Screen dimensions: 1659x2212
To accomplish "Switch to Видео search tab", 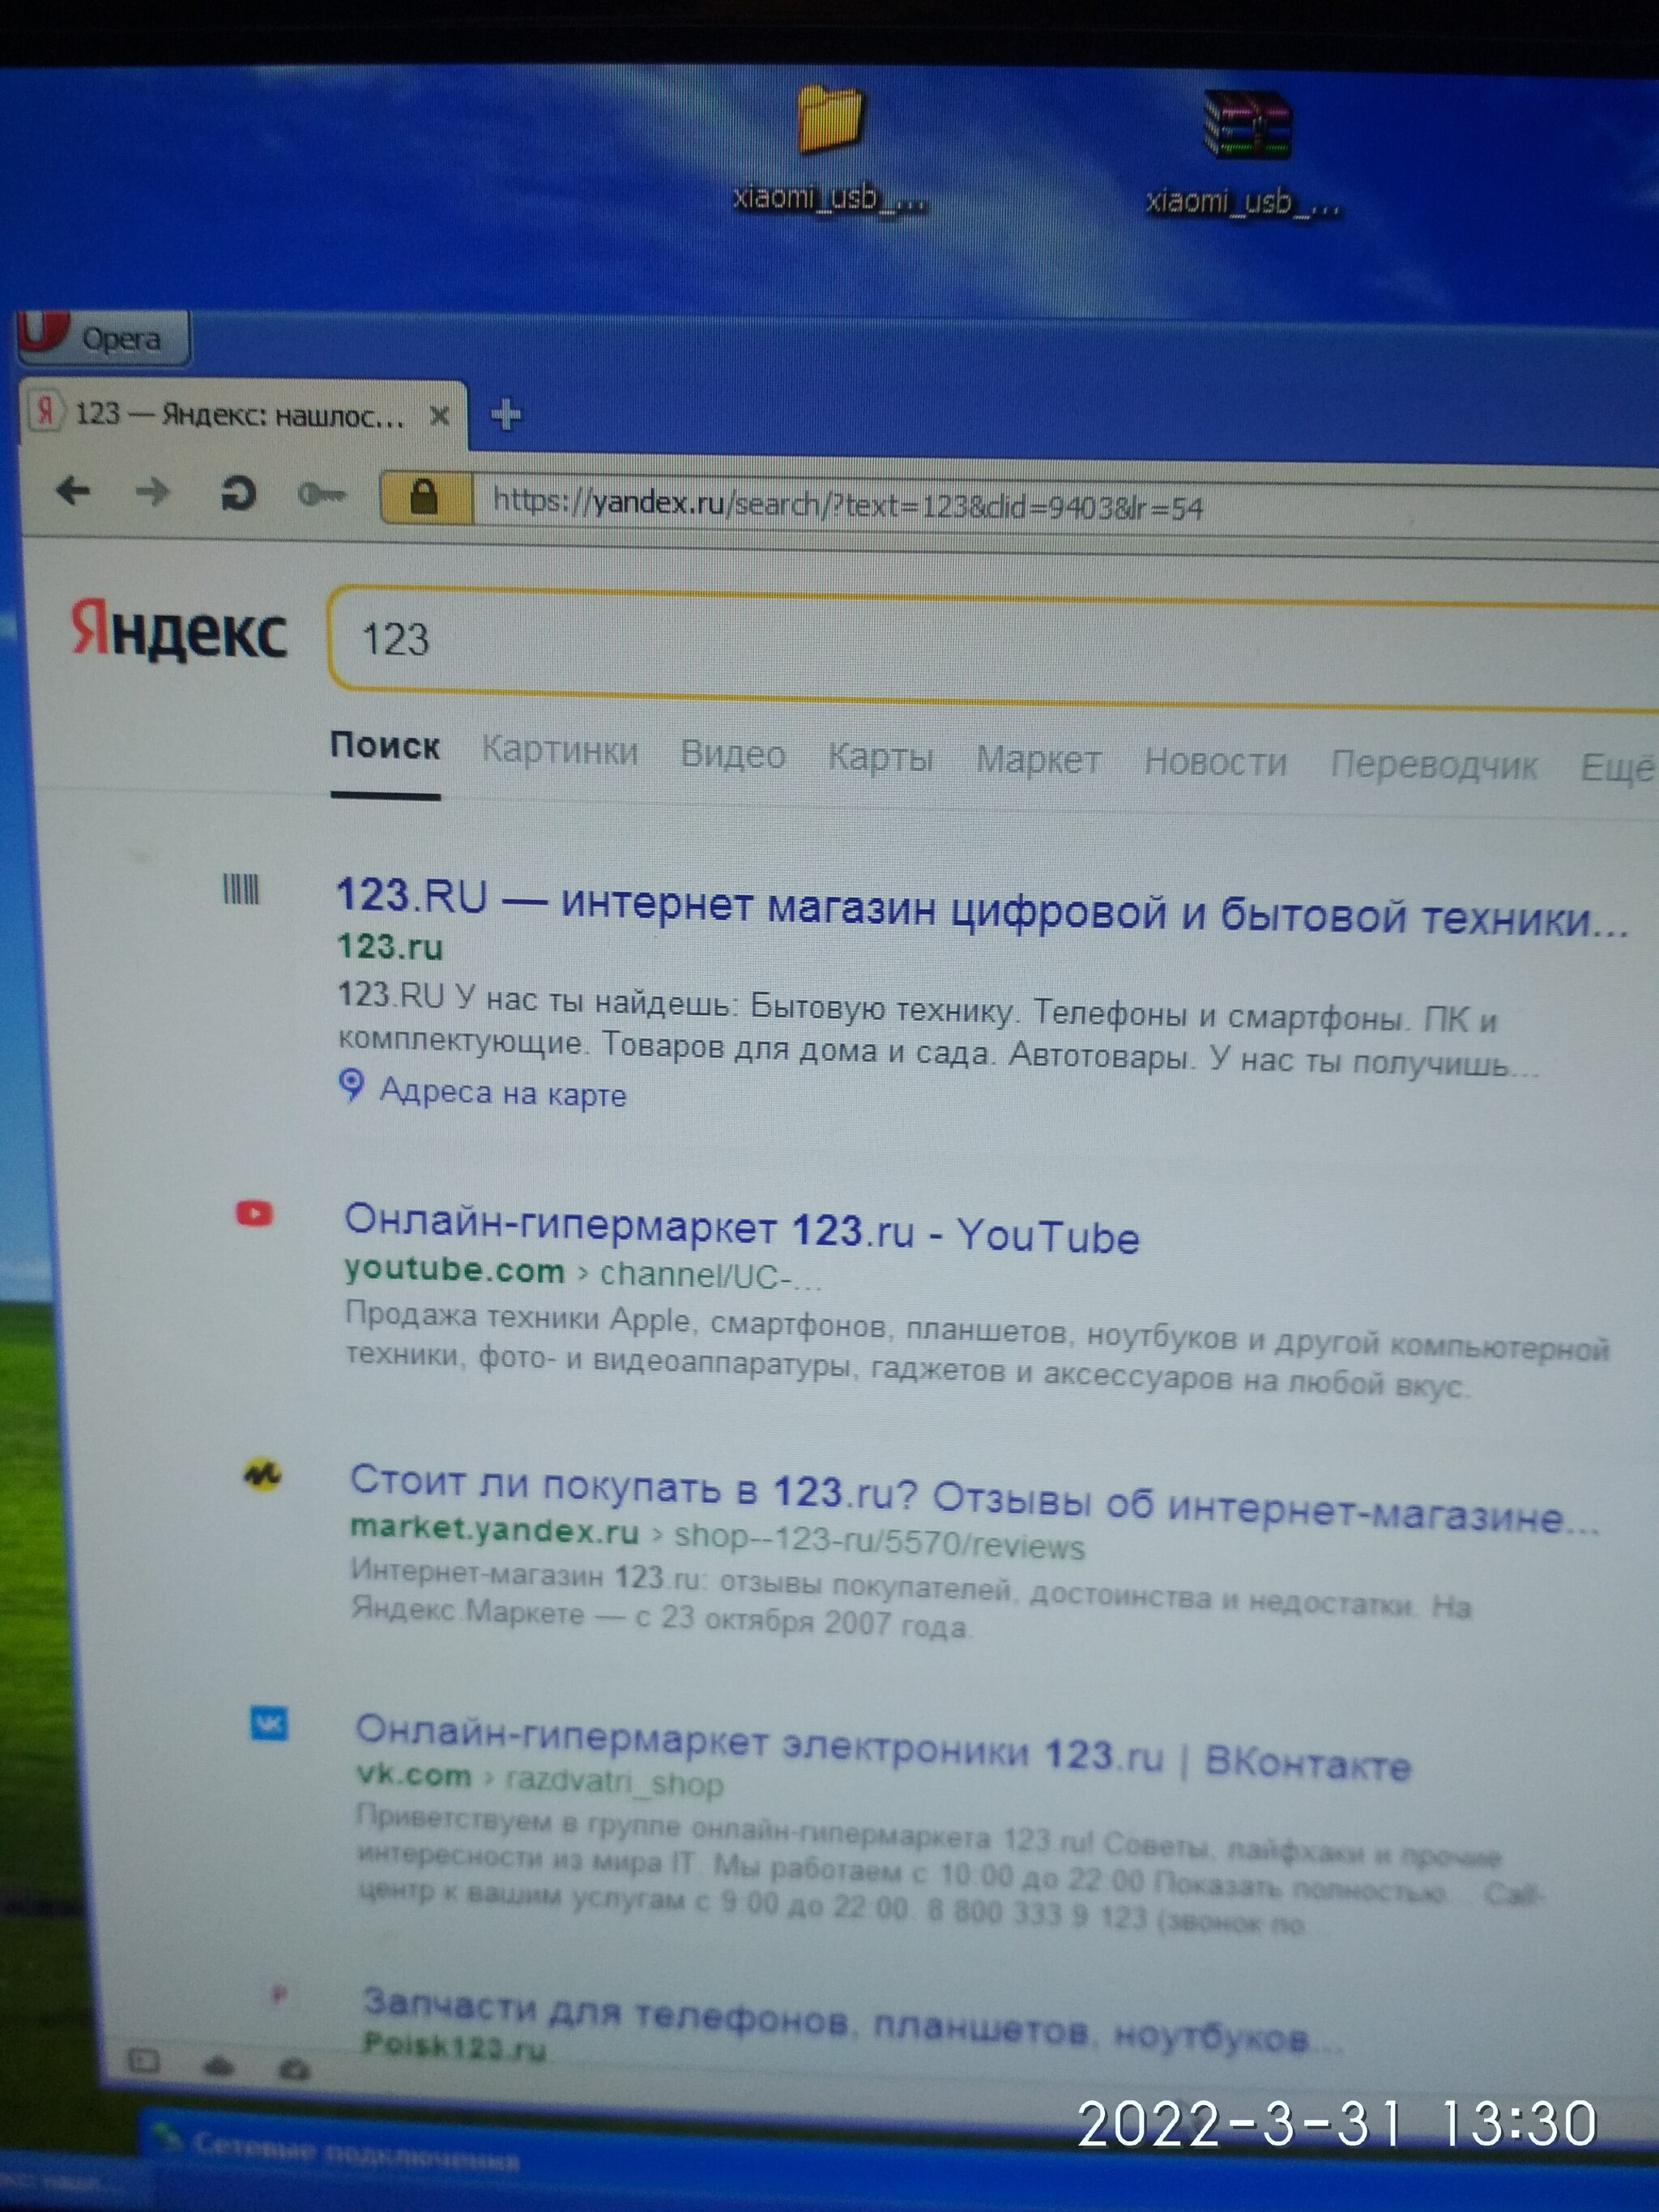I will (732, 754).
